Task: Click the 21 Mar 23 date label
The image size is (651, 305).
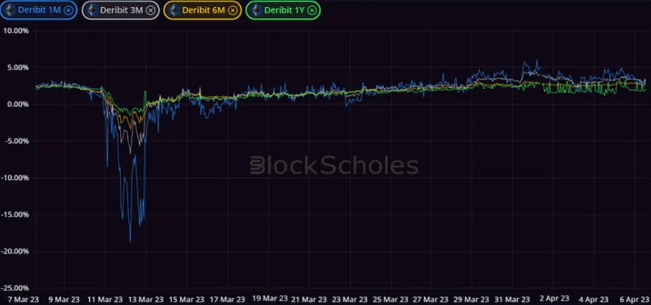Action: tap(309, 299)
